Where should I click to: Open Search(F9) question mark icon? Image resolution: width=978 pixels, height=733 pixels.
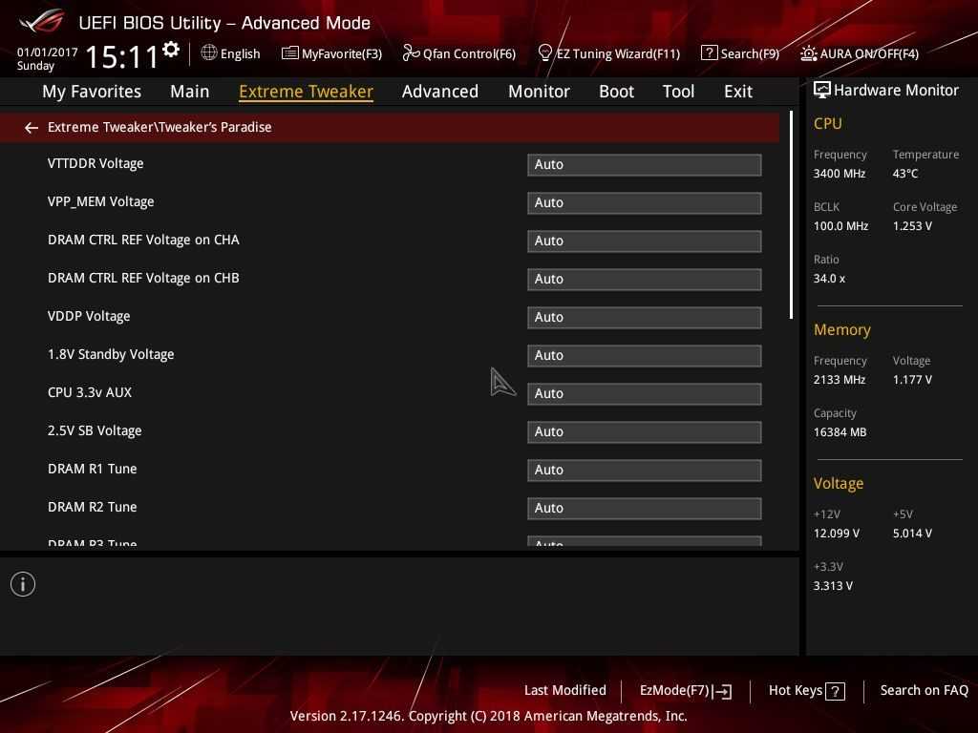tap(709, 53)
